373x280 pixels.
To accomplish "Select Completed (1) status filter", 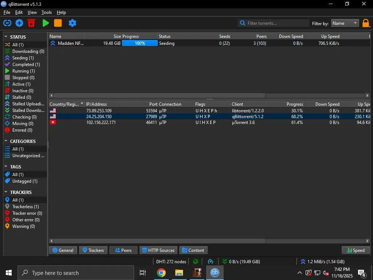I will (x=25, y=64).
